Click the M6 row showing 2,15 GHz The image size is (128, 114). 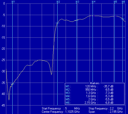[90, 103]
